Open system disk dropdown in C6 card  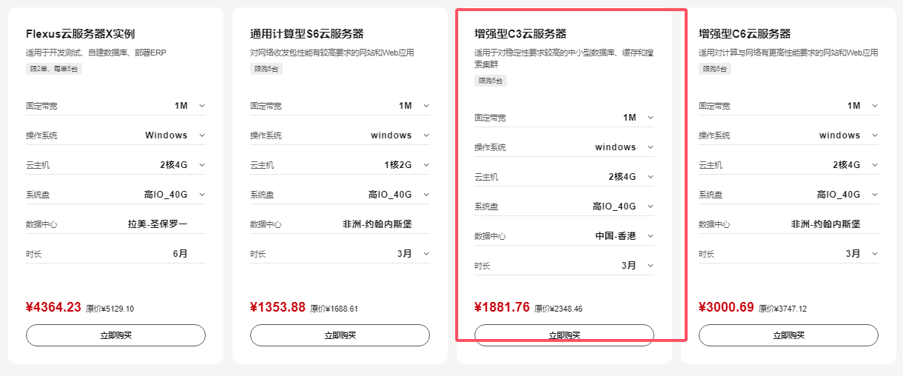(788, 195)
